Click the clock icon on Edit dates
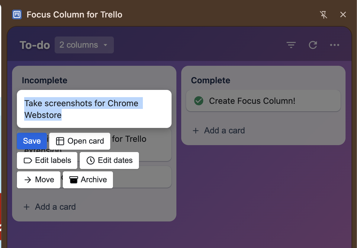The height and width of the screenshot is (248, 357). (90, 161)
